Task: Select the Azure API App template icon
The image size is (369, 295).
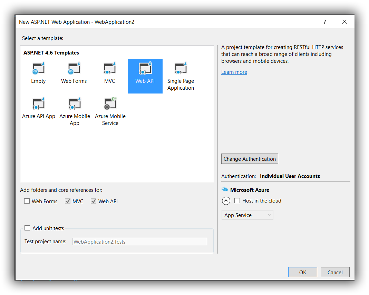Action: [38, 104]
